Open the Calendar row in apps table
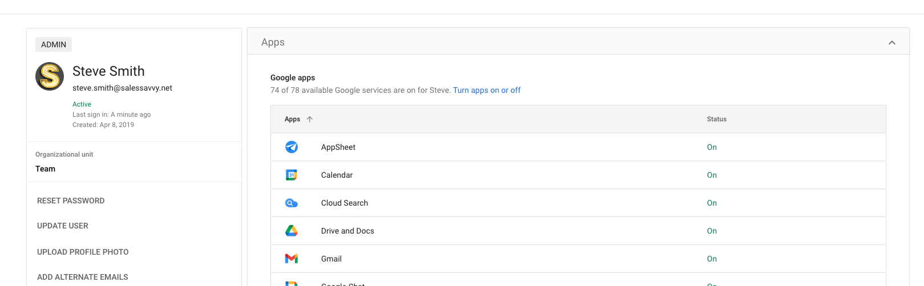924x286 pixels. click(337, 175)
